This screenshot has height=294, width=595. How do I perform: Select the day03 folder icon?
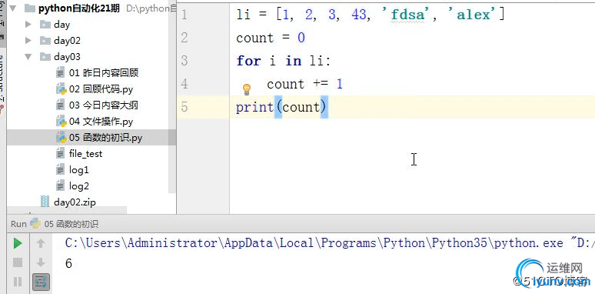(x=45, y=57)
